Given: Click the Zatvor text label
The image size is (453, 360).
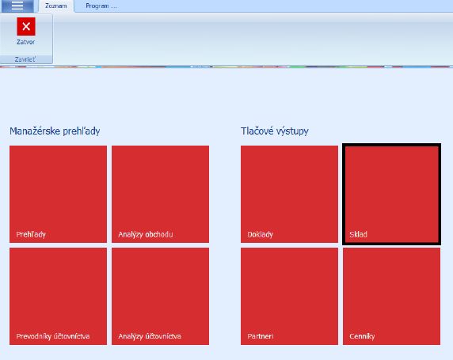Looking at the screenshot, I should [x=25, y=42].
